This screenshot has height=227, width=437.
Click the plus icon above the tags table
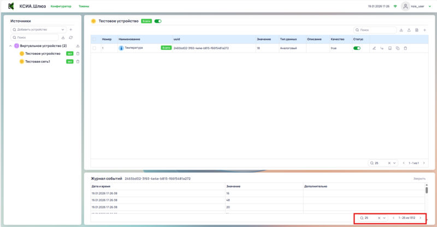[x=424, y=30]
